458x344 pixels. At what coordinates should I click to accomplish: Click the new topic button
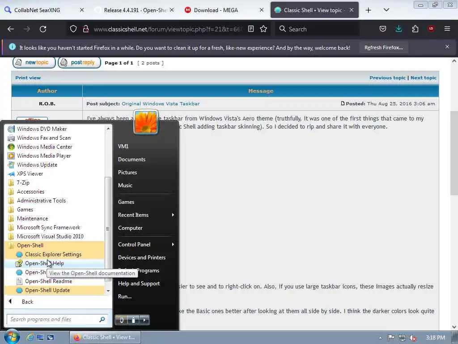[34, 63]
